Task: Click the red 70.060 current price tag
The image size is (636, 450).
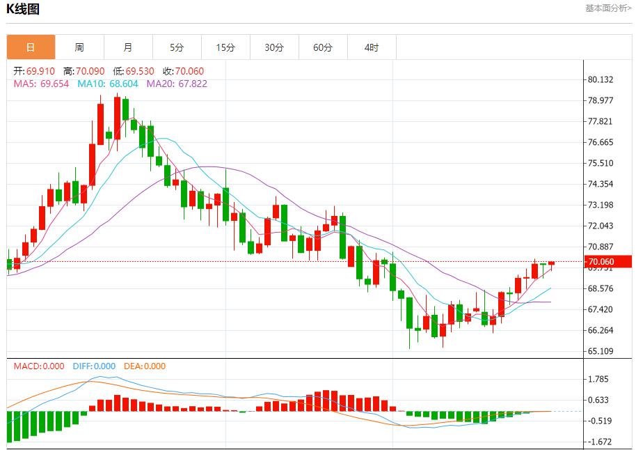Action: (608, 262)
